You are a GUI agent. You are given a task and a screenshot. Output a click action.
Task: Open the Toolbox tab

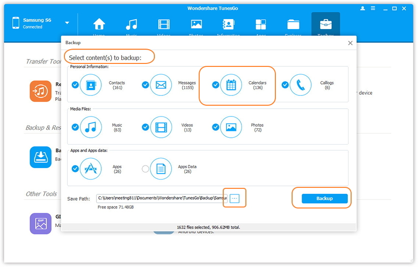tap(325, 27)
